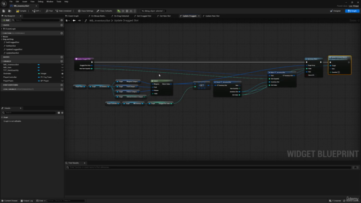Open Class Defaults
Image resolution: width=361 pixels, height=203 pixels.
(x=104, y=11)
